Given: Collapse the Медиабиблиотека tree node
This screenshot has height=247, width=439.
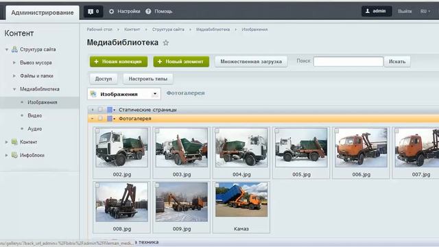Looking at the screenshot, I should tap(14, 89).
